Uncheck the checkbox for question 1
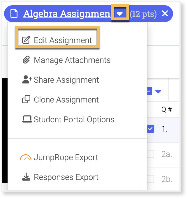The height and width of the screenshot is (198, 187). (x=151, y=129)
